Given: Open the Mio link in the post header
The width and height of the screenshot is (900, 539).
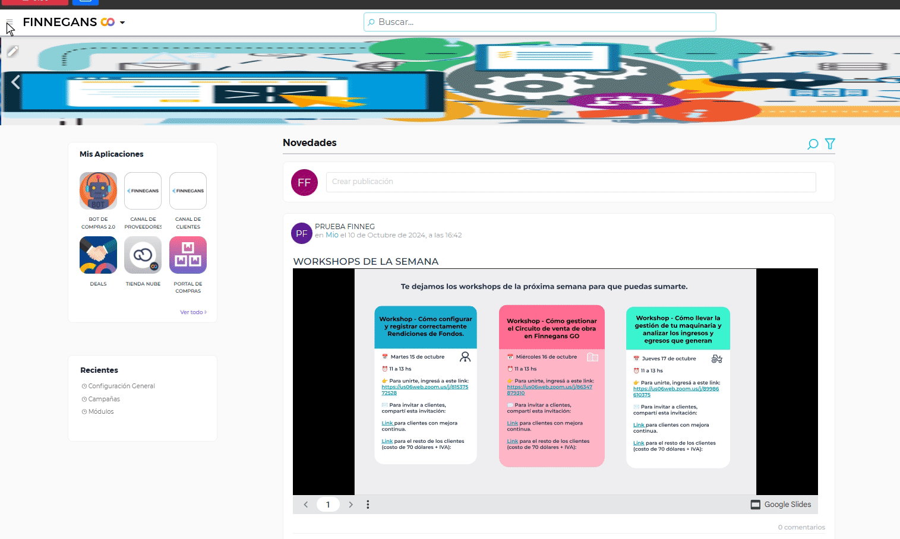Looking at the screenshot, I should click(x=332, y=235).
